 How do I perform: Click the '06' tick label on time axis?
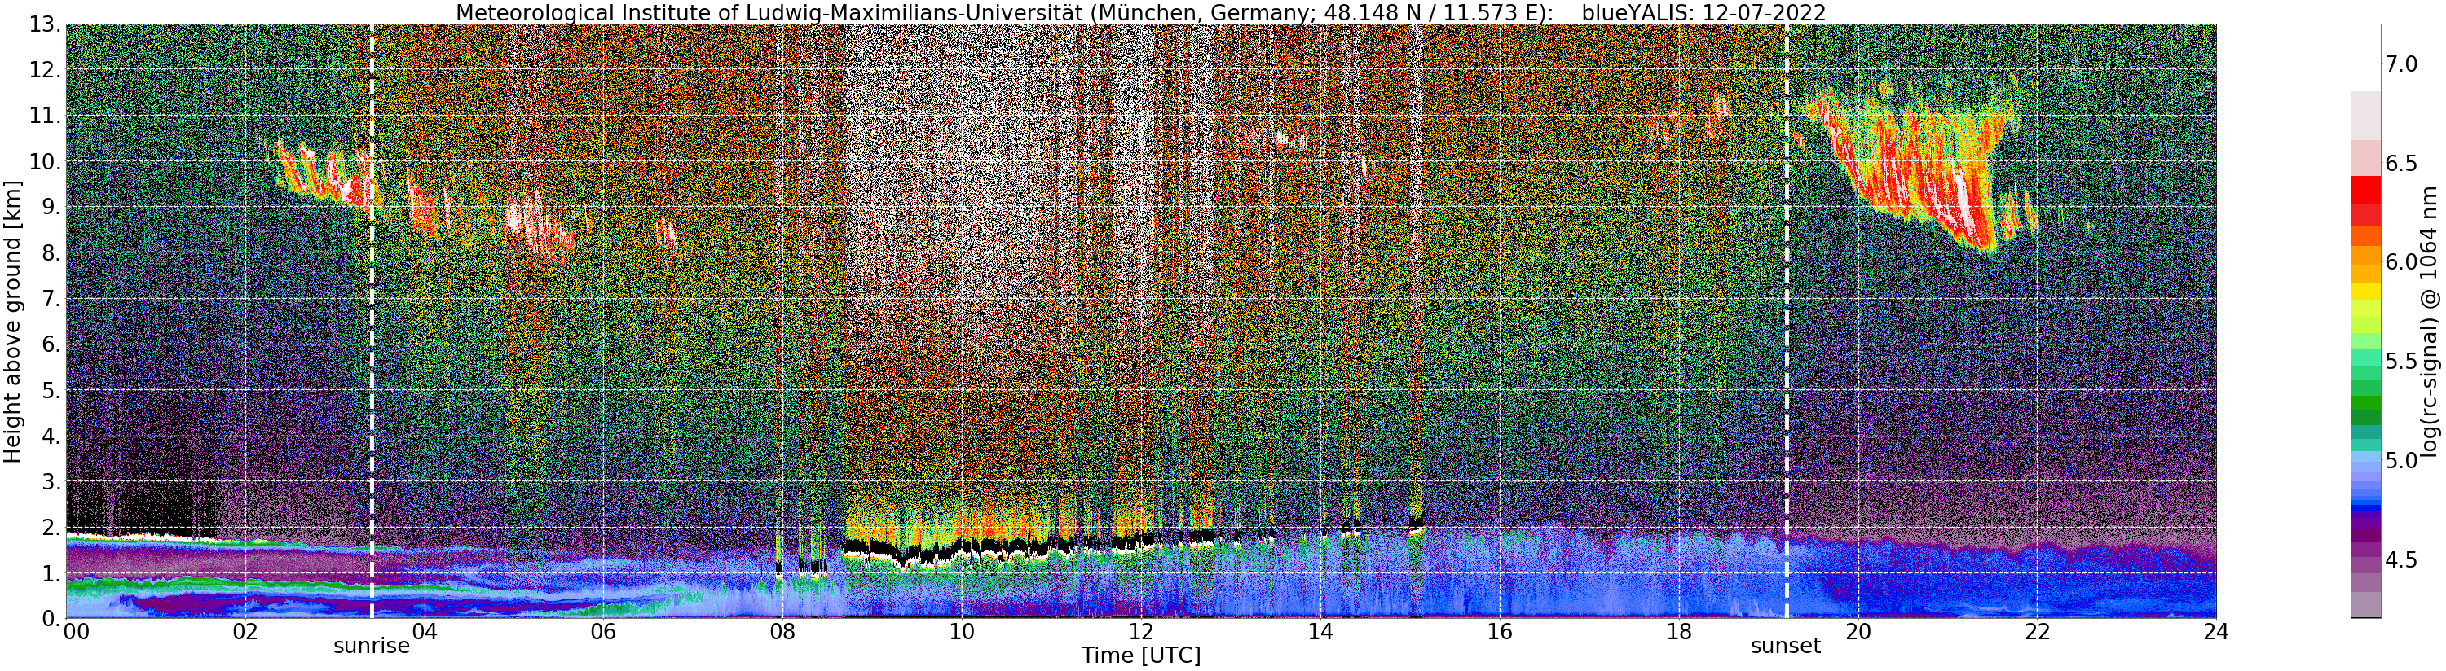click(x=603, y=632)
